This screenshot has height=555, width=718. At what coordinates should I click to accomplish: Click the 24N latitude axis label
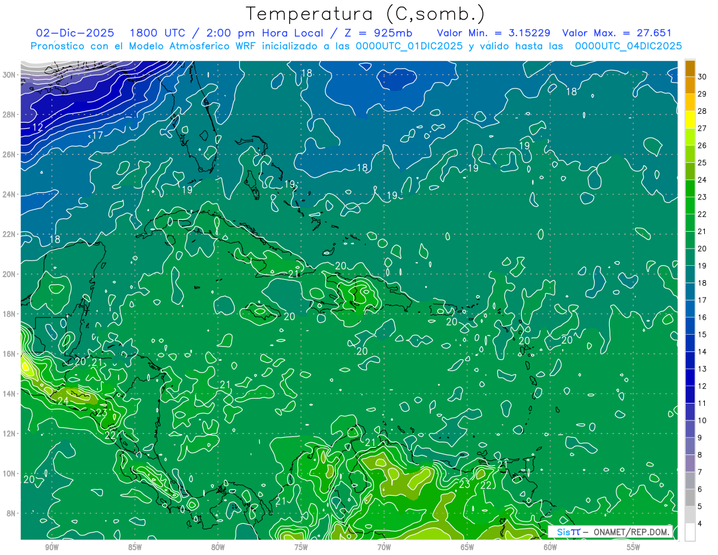10,195
